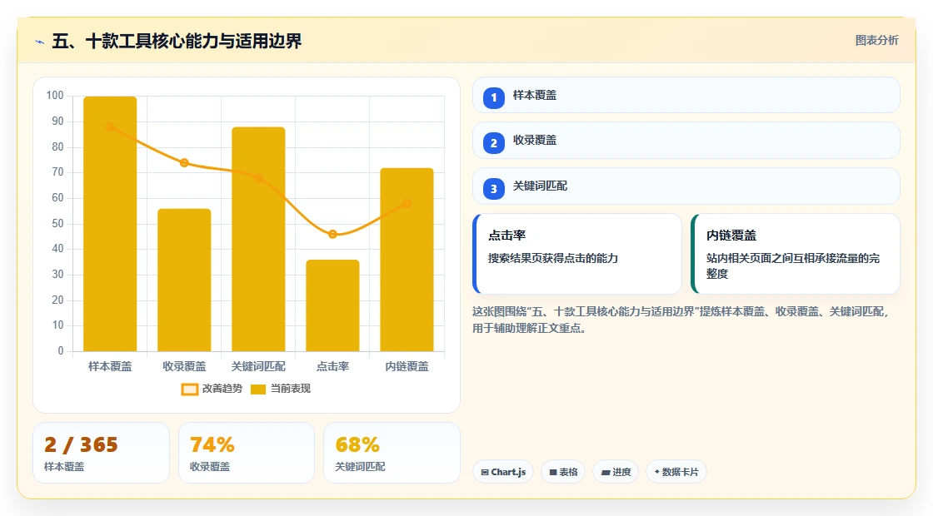
Task: Select the 样本覆盖 list item
Action: 686,95
